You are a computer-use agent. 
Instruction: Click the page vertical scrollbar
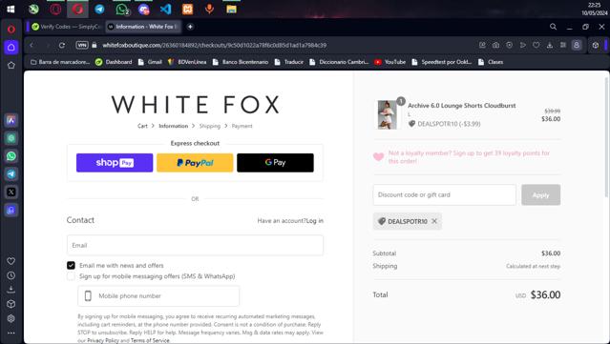pos(606,136)
